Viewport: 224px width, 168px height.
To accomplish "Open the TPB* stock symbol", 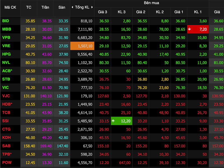I will click(x=7, y=154).
